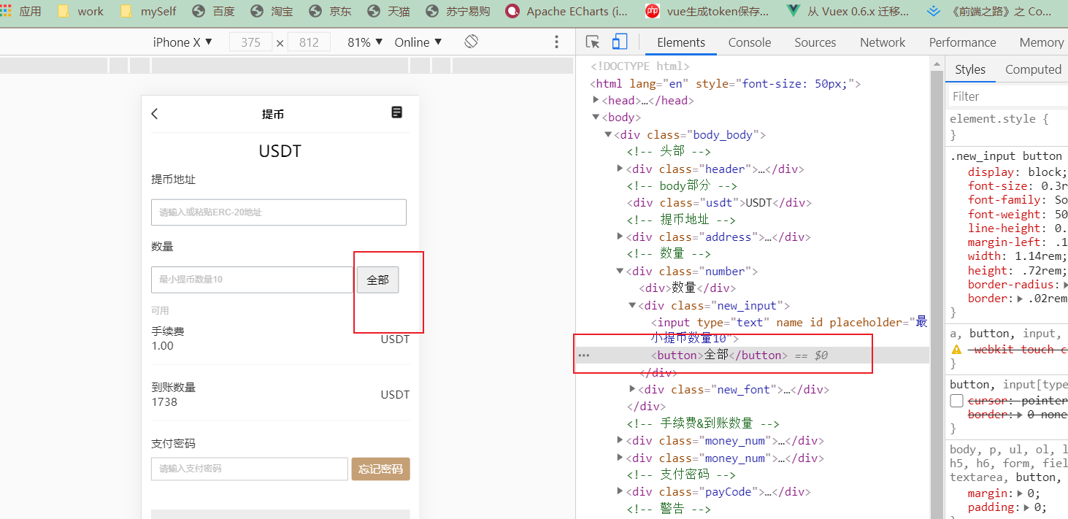The width and height of the screenshot is (1068, 519).
Task: Open the 京东 bookmark
Action: click(x=330, y=11)
